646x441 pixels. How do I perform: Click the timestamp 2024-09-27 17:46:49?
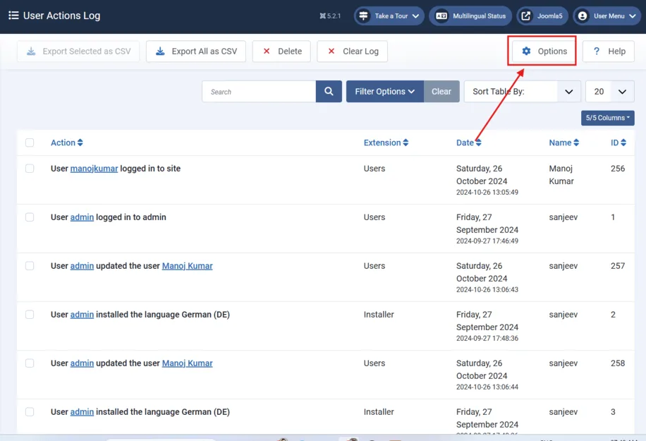coord(487,241)
